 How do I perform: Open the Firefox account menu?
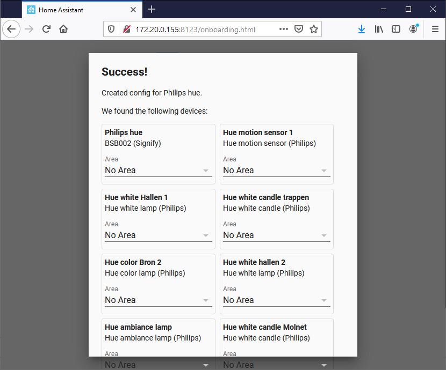click(414, 28)
